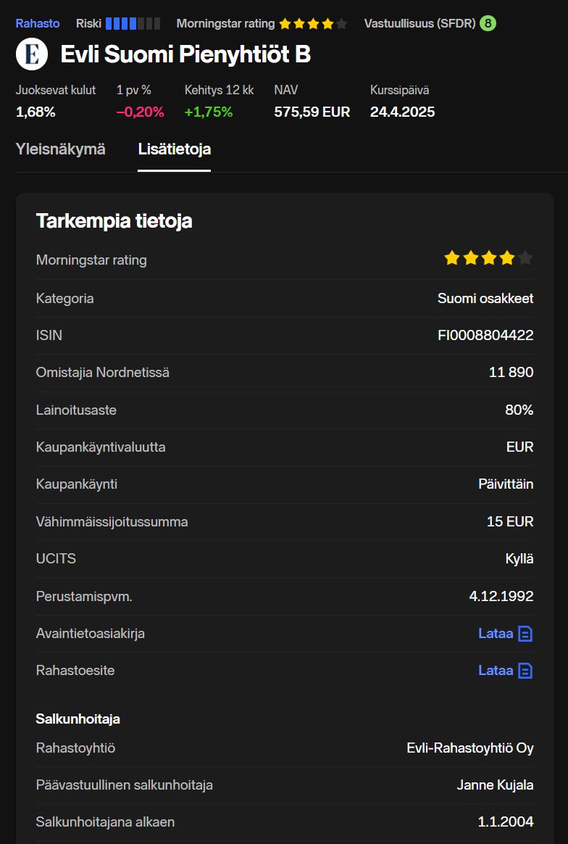Click the ISIN label
Image resolution: width=568 pixels, height=844 pixels.
tap(49, 335)
